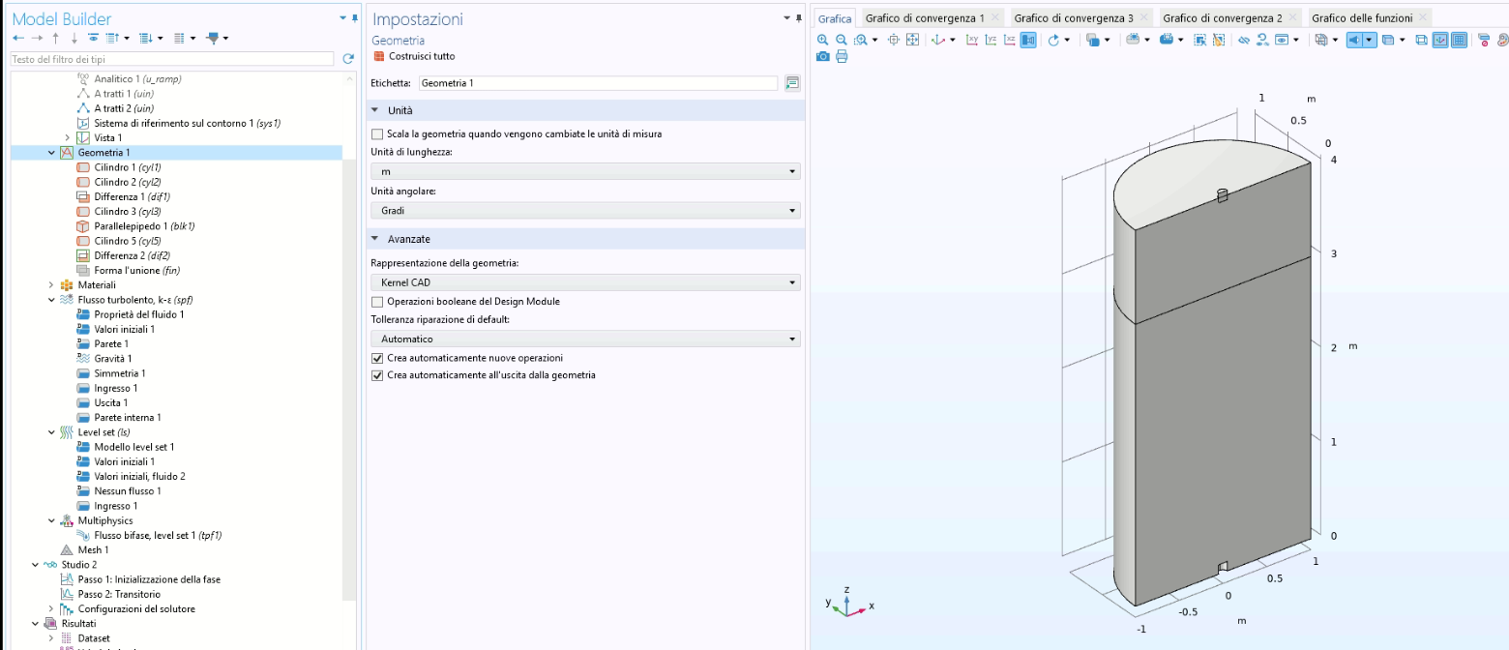
Task: Expand the Materiali node
Action: [51, 285]
